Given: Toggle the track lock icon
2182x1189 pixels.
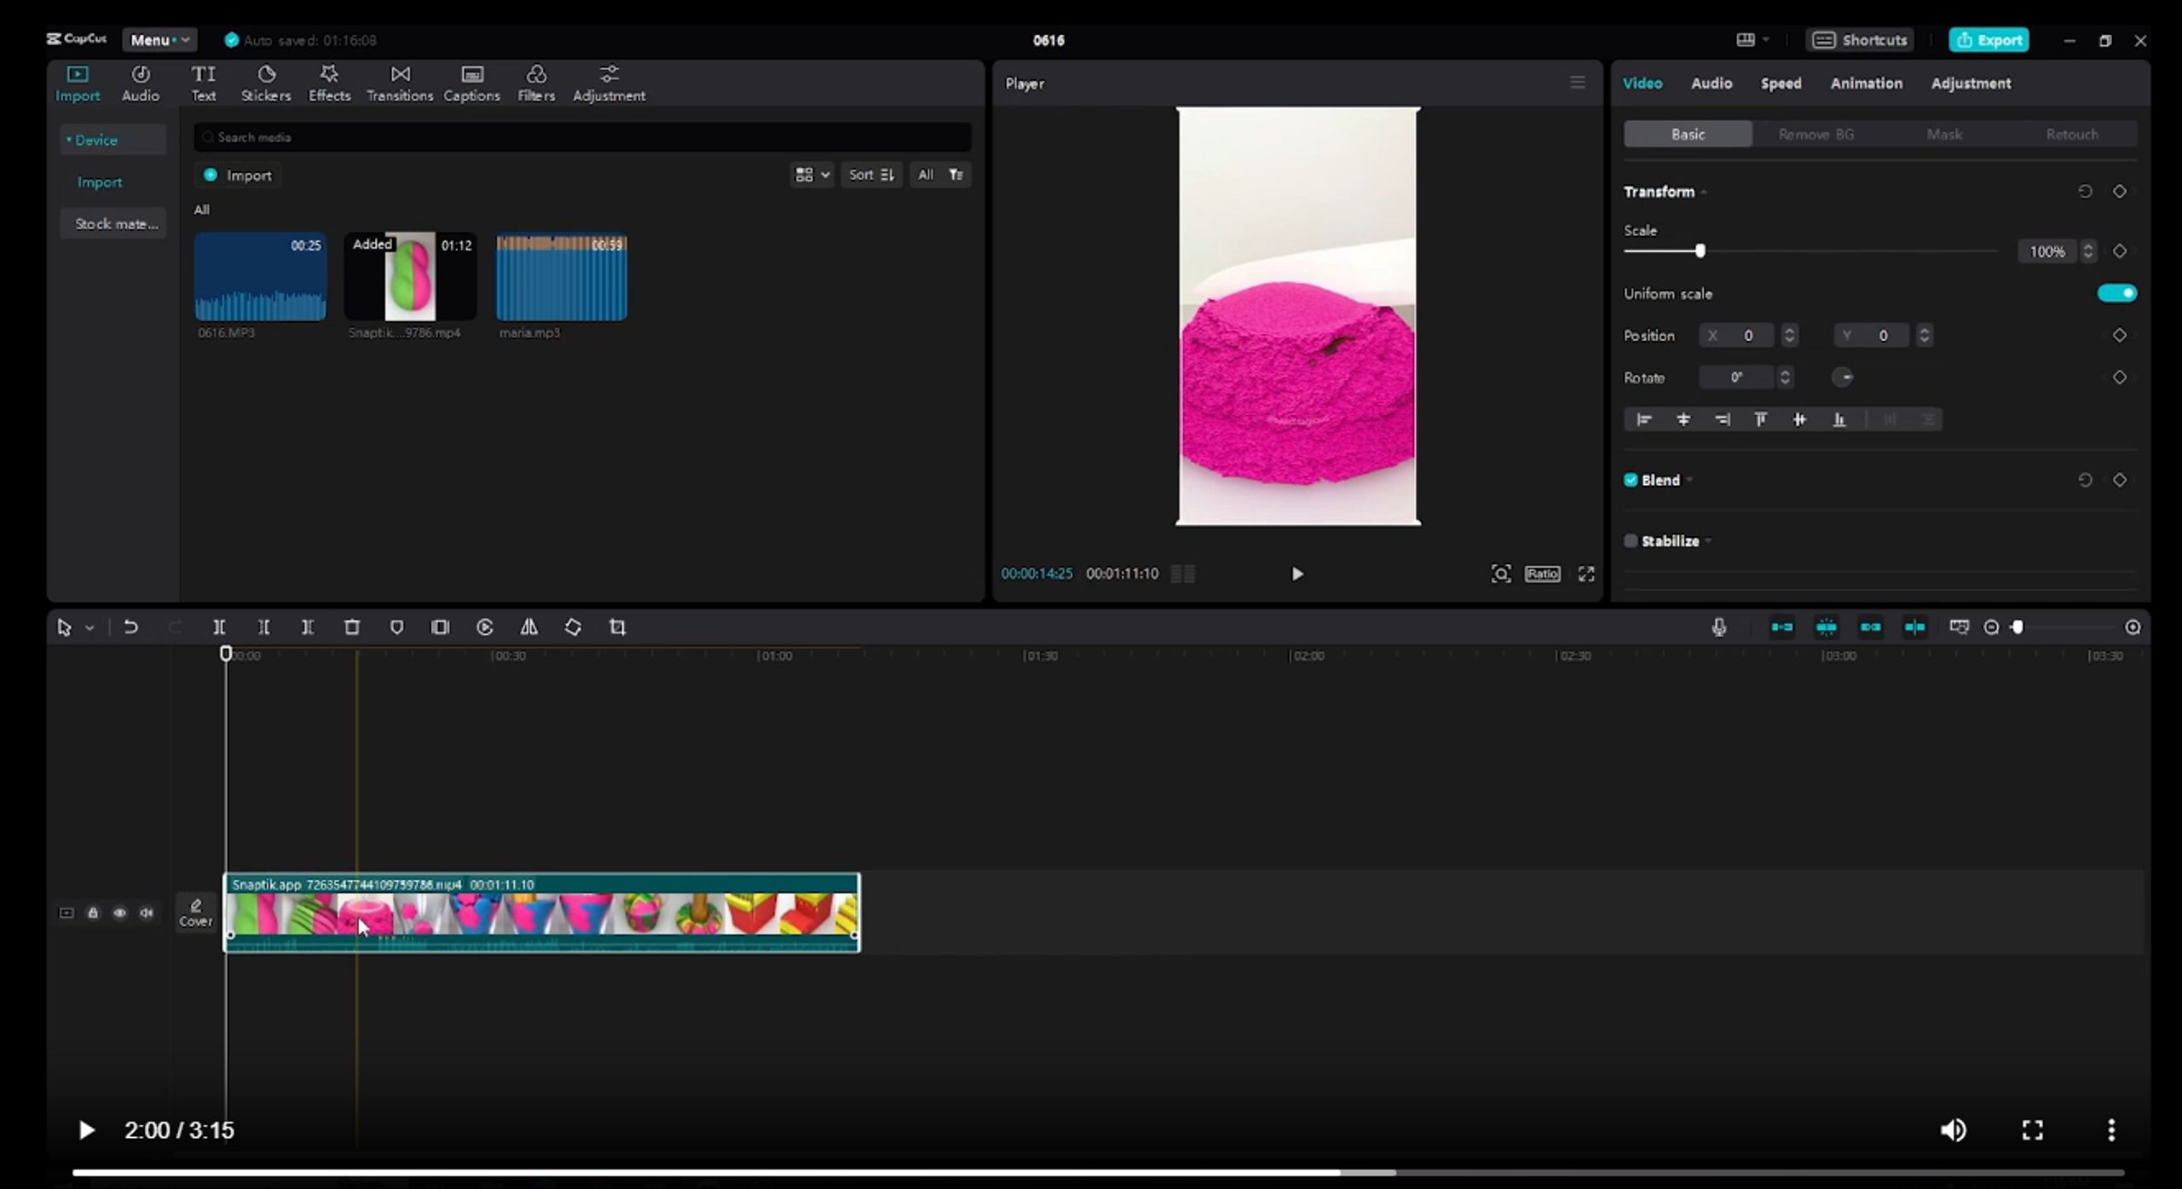Looking at the screenshot, I should click(x=93, y=913).
